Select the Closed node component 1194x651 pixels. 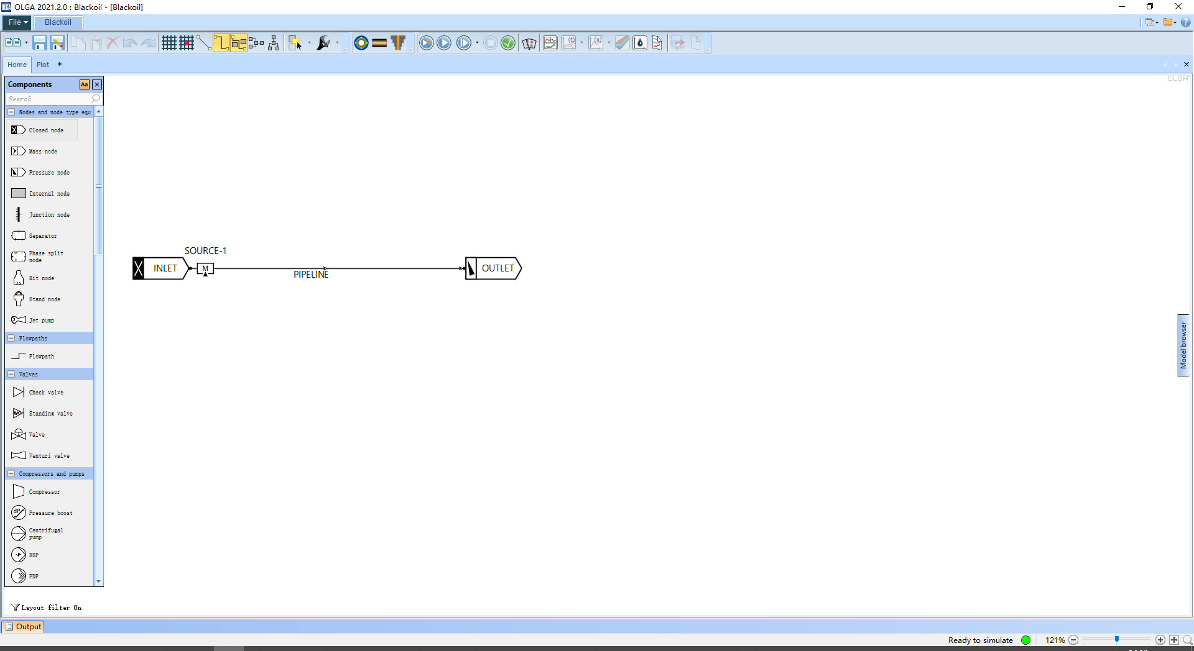point(42,130)
